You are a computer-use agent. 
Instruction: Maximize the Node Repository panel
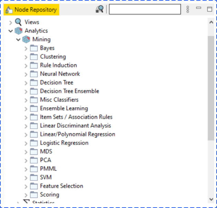coord(209,9)
